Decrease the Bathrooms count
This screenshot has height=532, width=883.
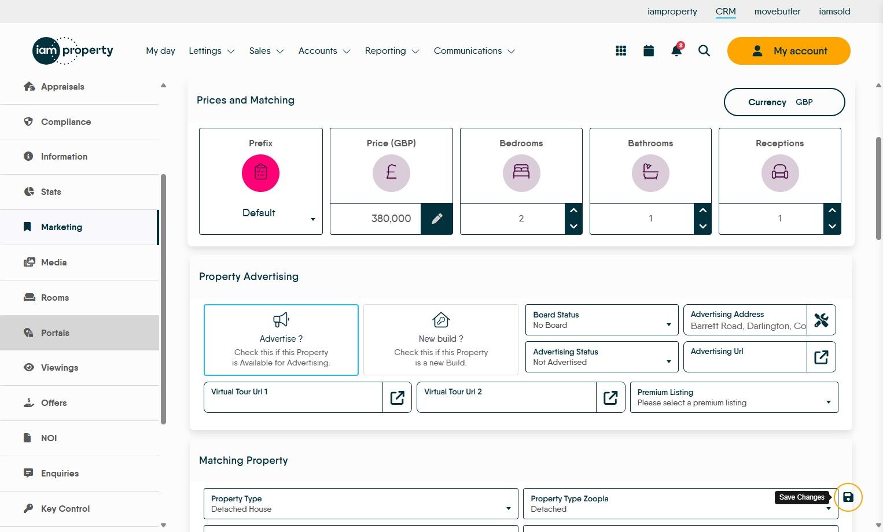pos(702,227)
